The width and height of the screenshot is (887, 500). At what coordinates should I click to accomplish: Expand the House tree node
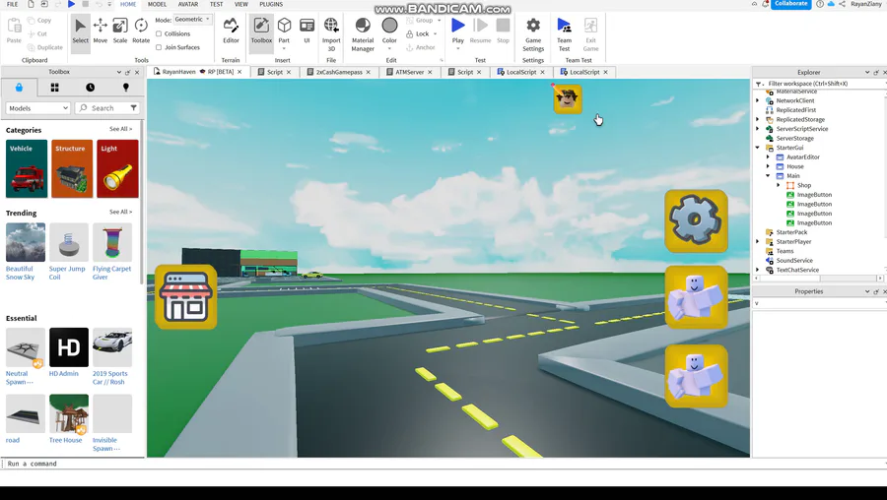pos(768,166)
